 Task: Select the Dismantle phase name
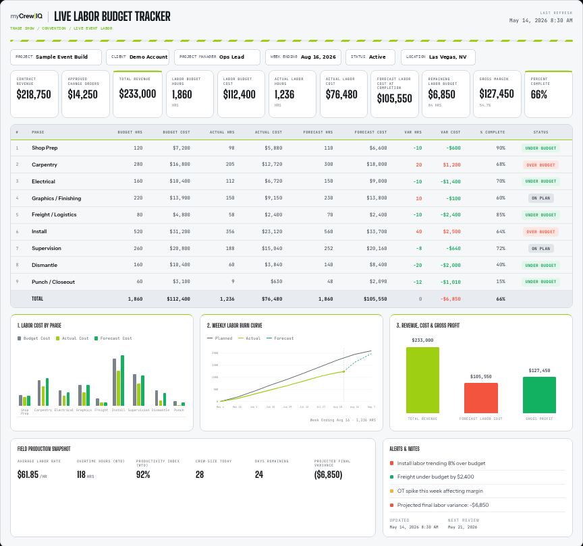[x=45, y=265]
